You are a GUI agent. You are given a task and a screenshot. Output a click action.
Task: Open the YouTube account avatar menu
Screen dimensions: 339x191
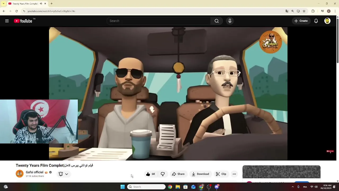pyautogui.click(x=327, y=21)
